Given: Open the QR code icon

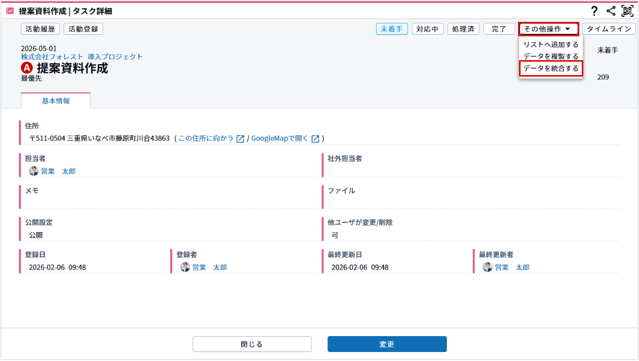Looking at the screenshot, I should (627, 11).
